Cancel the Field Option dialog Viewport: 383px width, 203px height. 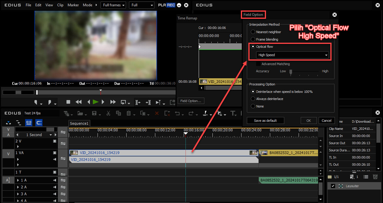coord(326,121)
